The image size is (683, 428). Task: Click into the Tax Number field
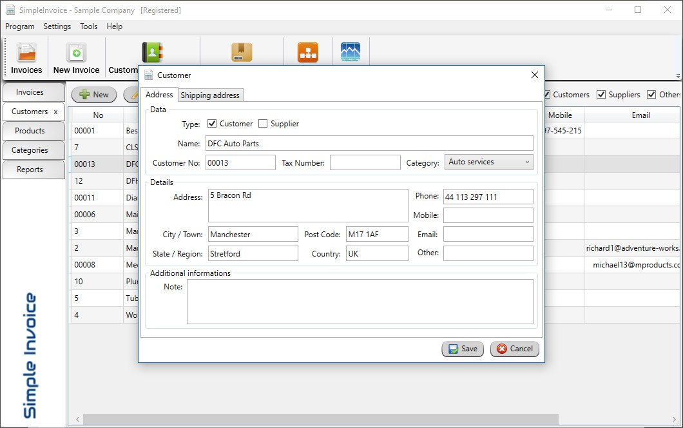[365, 163]
